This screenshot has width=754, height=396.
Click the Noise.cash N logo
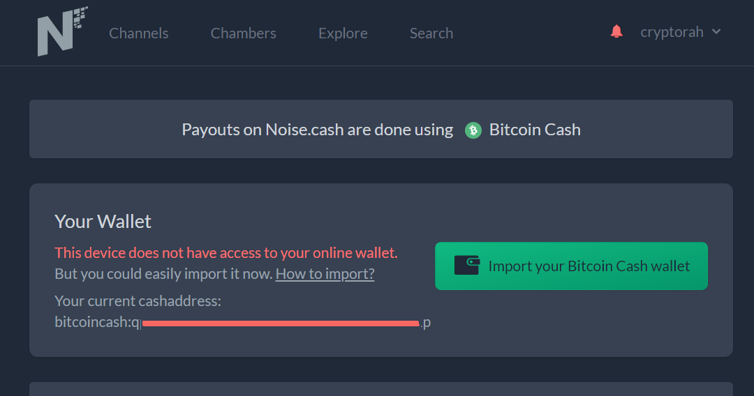pos(63,31)
